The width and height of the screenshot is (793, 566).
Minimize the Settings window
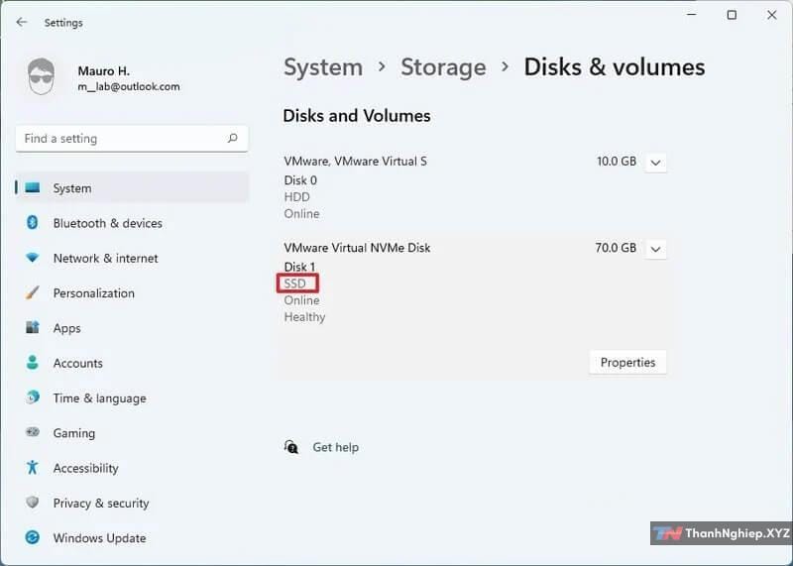pyautogui.click(x=691, y=15)
